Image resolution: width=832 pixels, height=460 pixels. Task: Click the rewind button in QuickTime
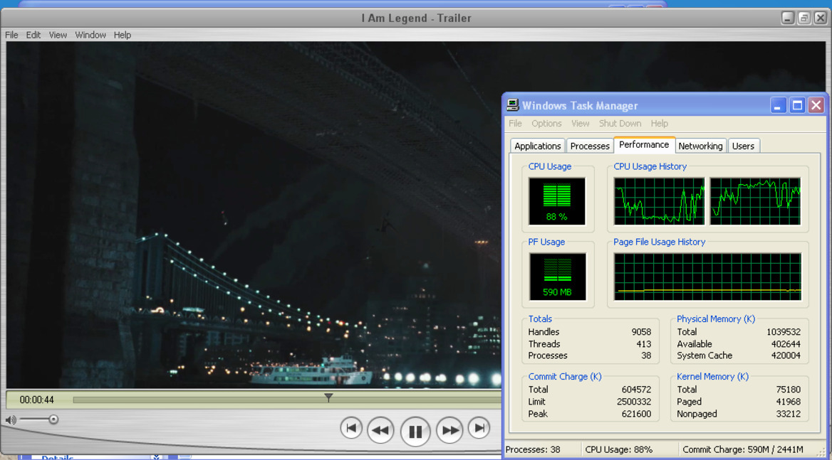click(x=380, y=430)
